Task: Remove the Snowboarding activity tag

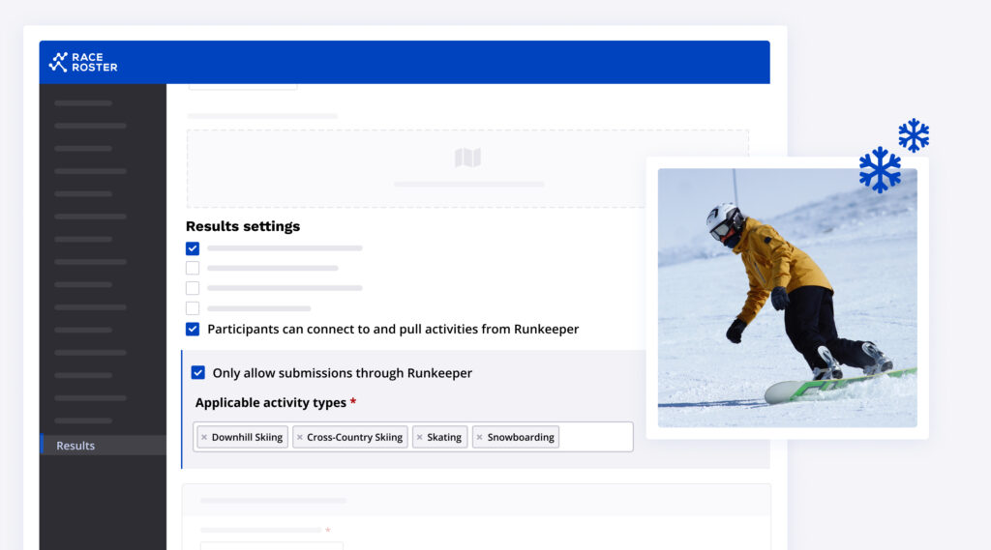Action: point(479,438)
